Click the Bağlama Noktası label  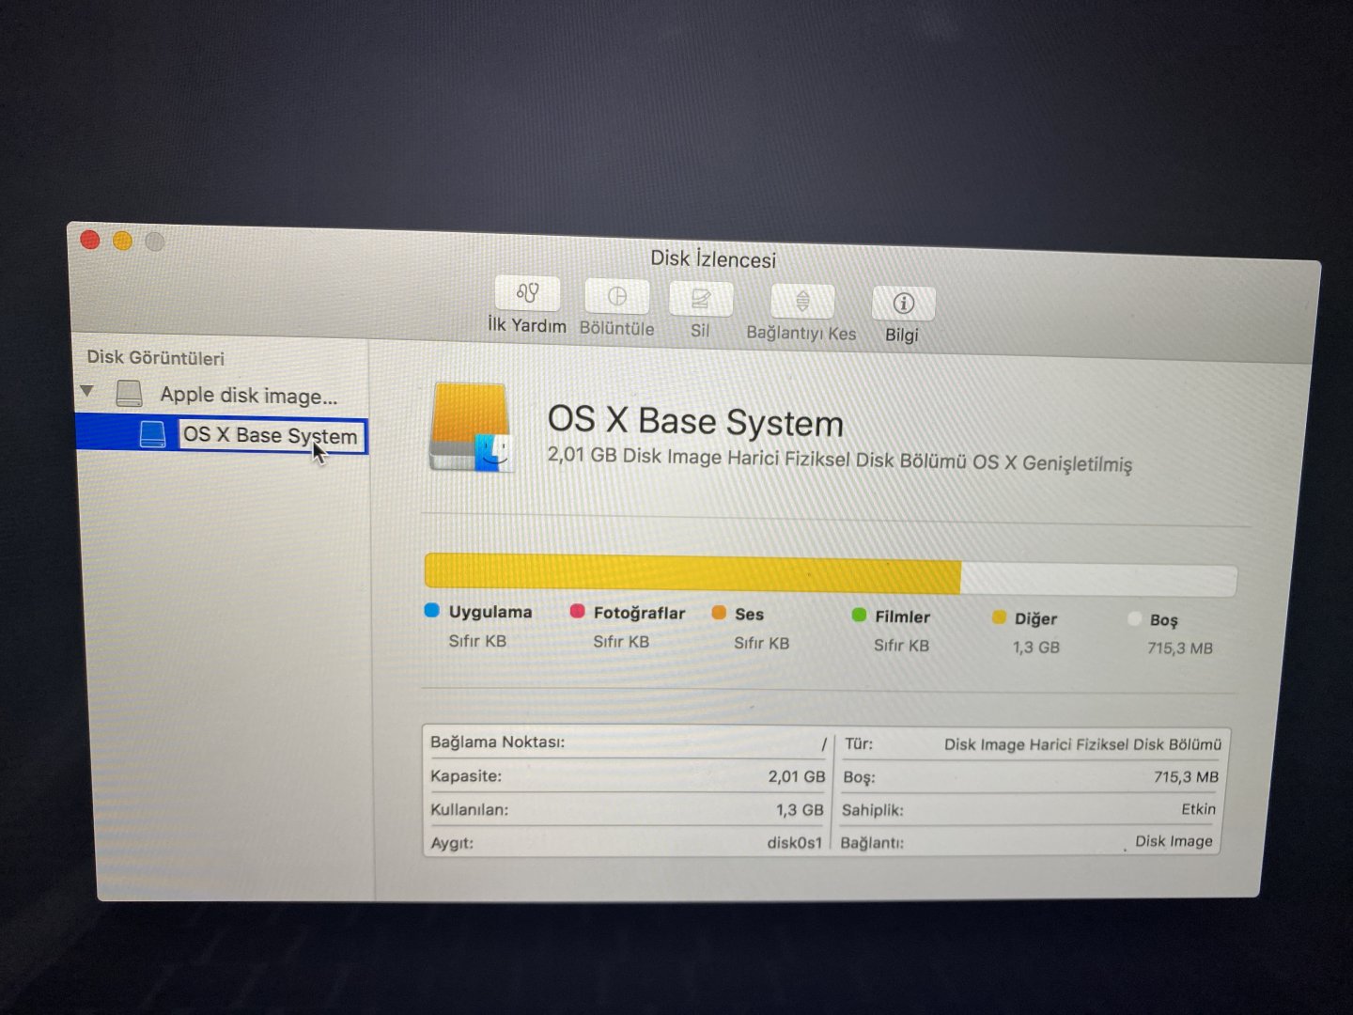pos(497,742)
